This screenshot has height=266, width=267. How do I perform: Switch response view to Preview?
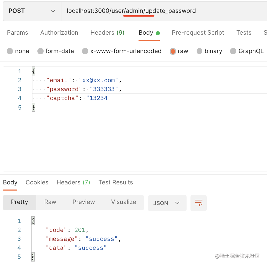[84, 202]
